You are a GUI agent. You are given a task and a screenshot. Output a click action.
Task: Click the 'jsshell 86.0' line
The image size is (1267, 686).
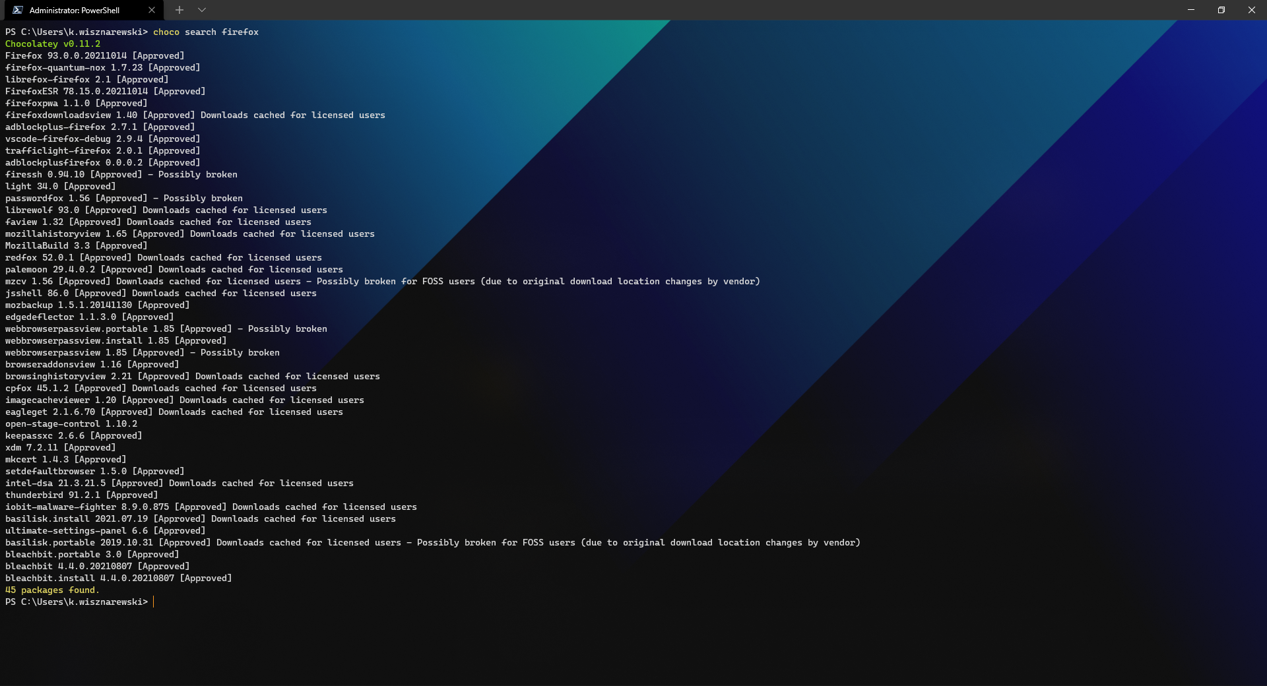pyautogui.click(x=161, y=293)
